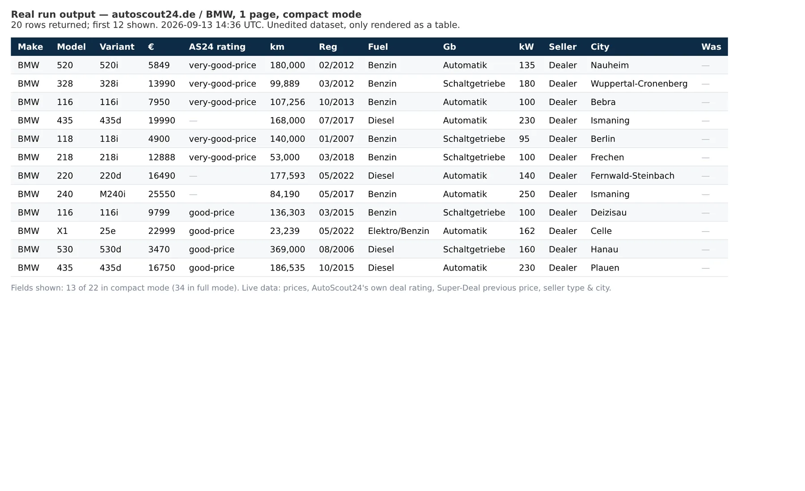
Task: Click the price 16490
Action: tap(161, 176)
